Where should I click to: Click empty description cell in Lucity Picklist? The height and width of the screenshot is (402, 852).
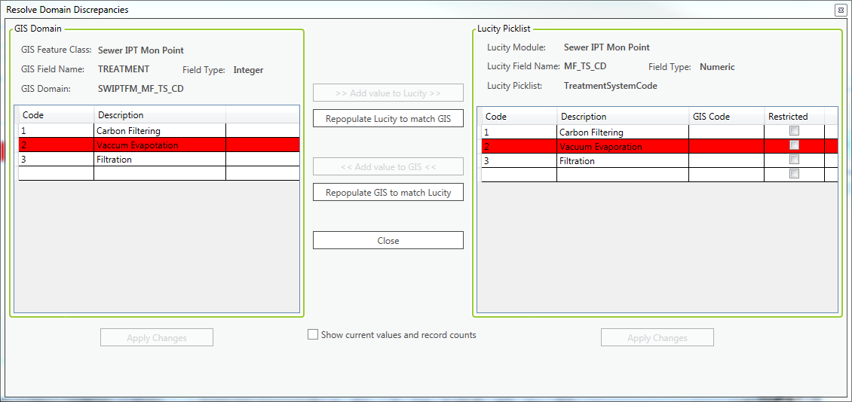click(x=623, y=175)
